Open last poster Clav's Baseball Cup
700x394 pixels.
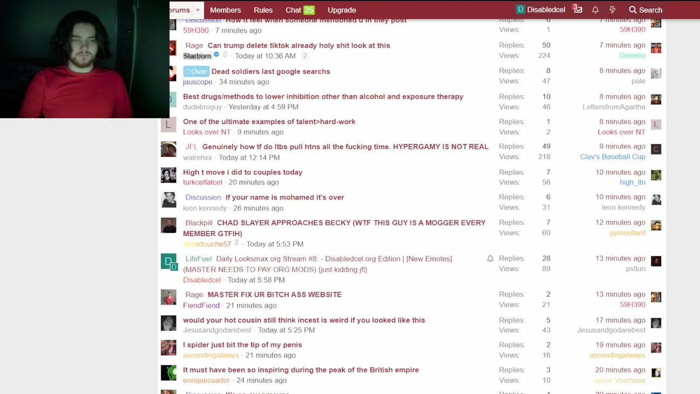(612, 157)
